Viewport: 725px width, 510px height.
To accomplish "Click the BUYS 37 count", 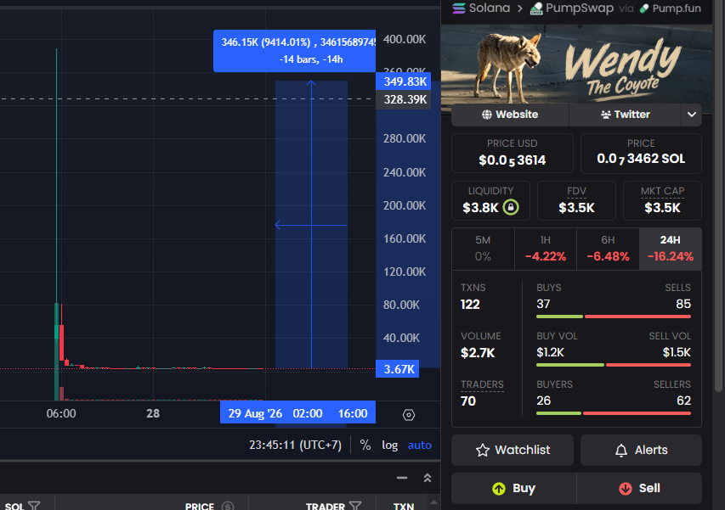I will (543, 304).
